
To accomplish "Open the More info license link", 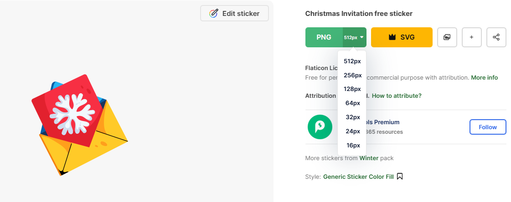I will pos(484,77).
